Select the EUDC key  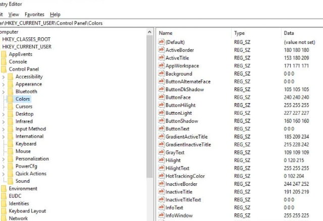pos(15,196)
